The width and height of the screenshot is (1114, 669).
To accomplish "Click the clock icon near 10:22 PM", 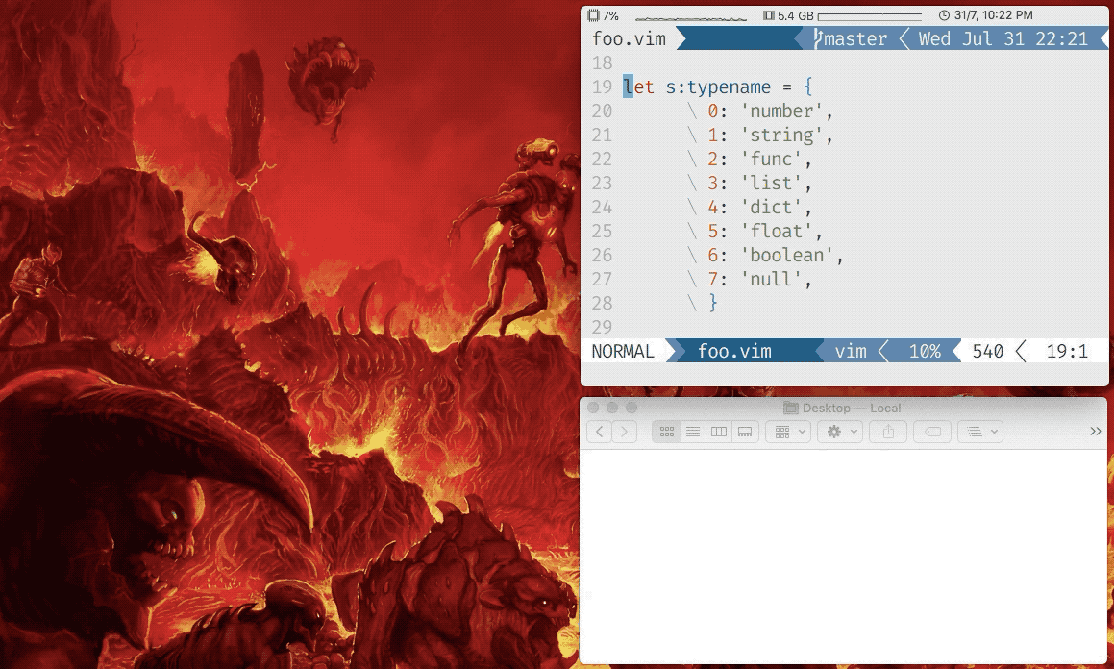I will point(944,15).
